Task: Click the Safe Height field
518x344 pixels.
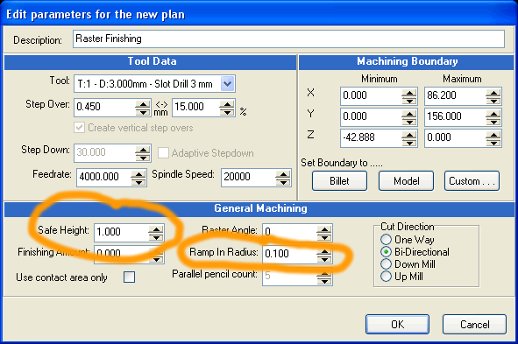Action: 122,232
